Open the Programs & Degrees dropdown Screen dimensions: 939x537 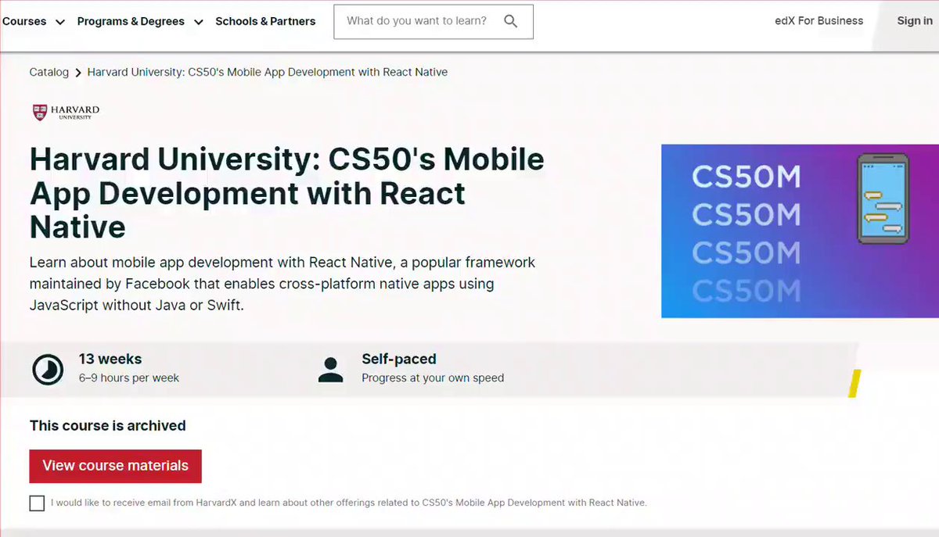(140, 21)
